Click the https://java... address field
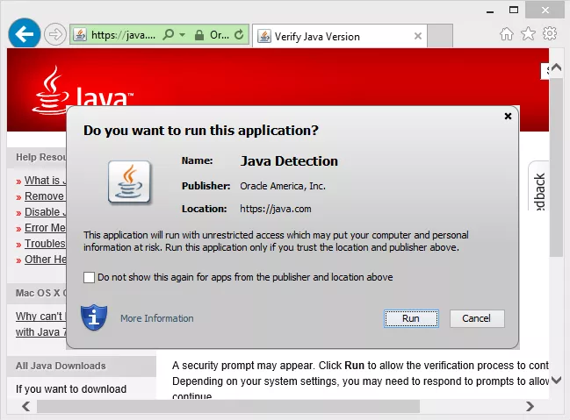The image size is (570, 420). [124, 35]
